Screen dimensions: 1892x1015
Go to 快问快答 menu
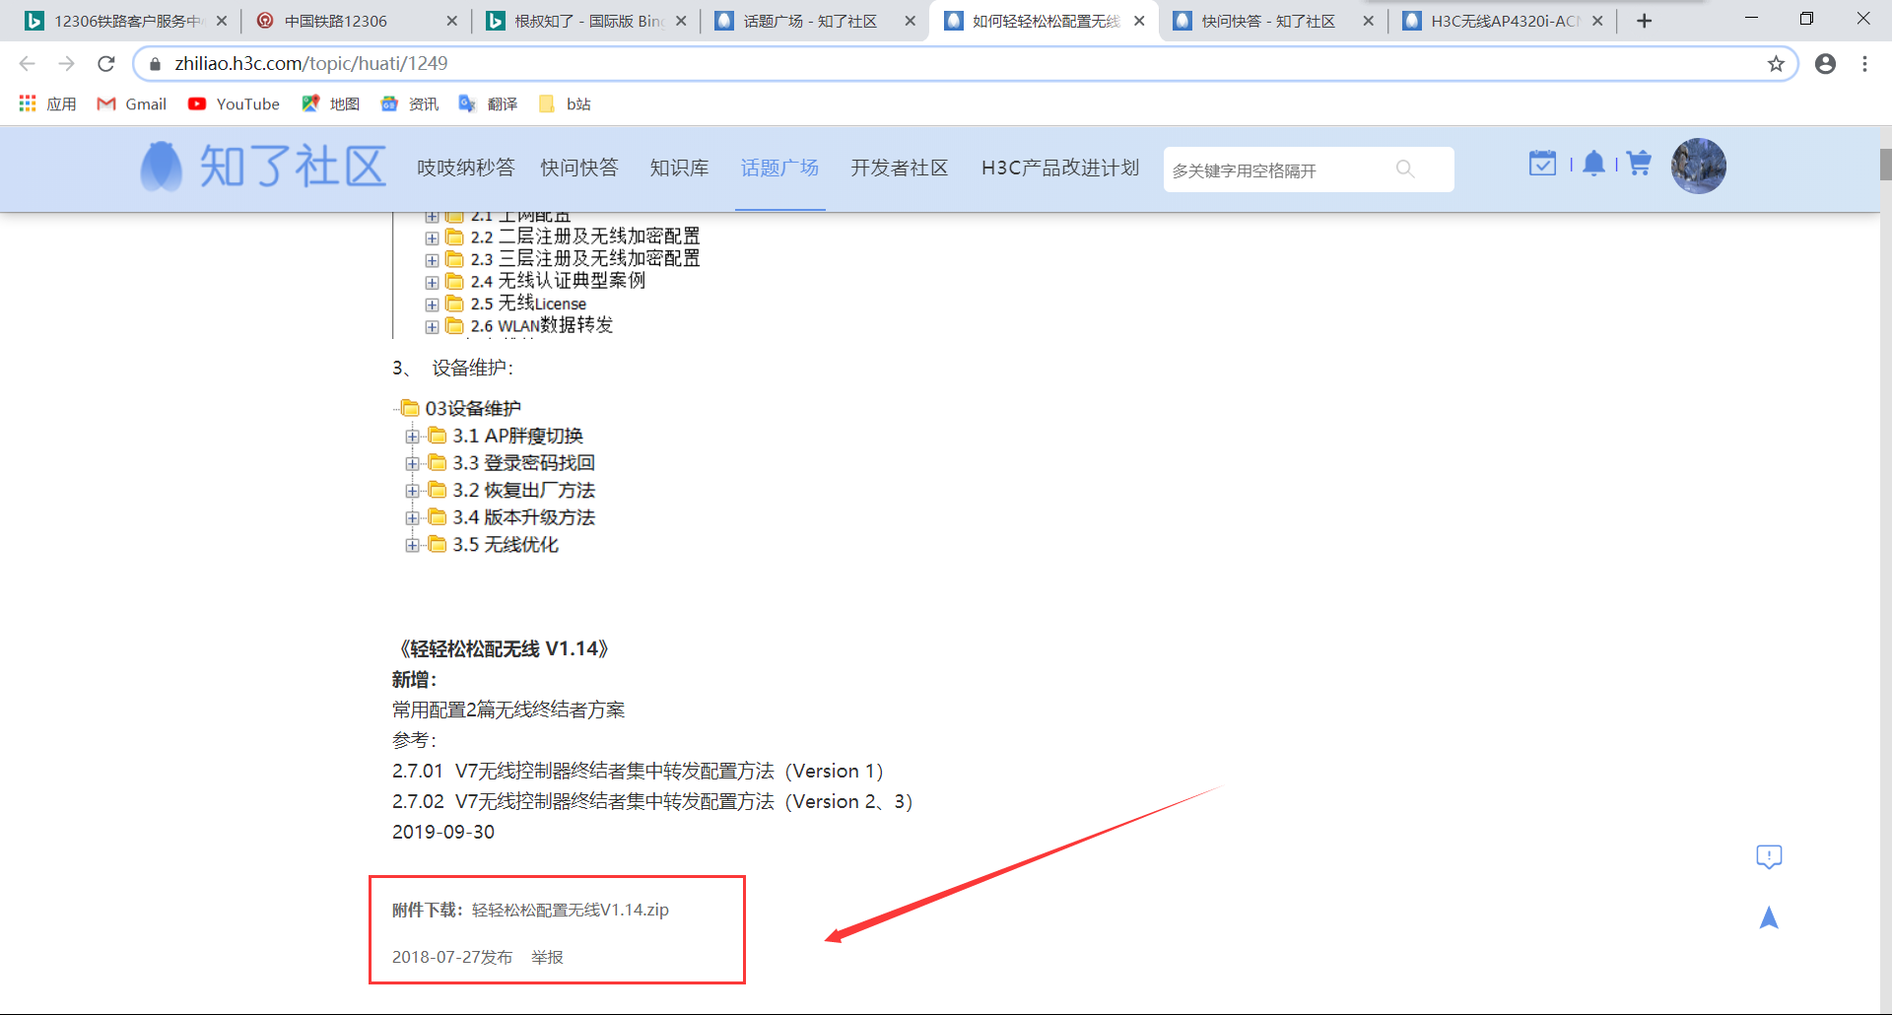(x=579, y=168)
